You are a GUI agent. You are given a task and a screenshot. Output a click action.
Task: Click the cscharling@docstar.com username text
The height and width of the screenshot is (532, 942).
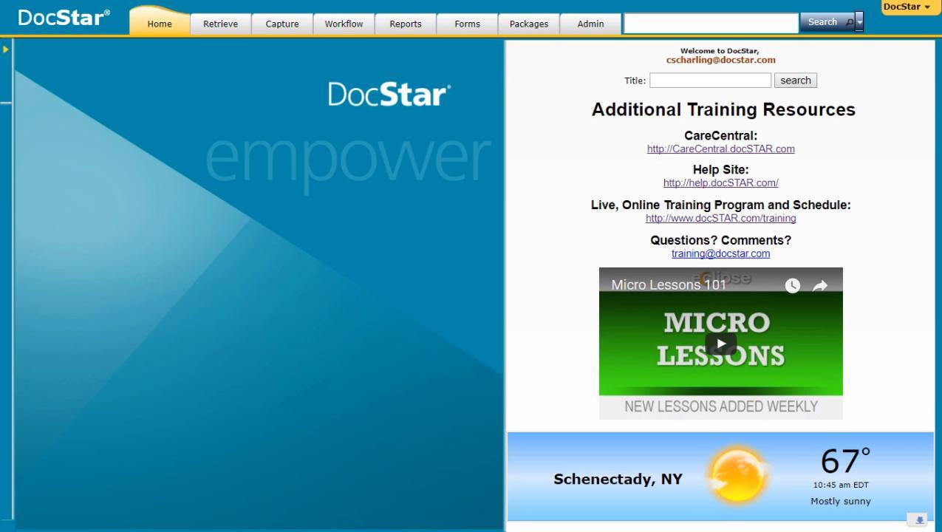point(721,60)
